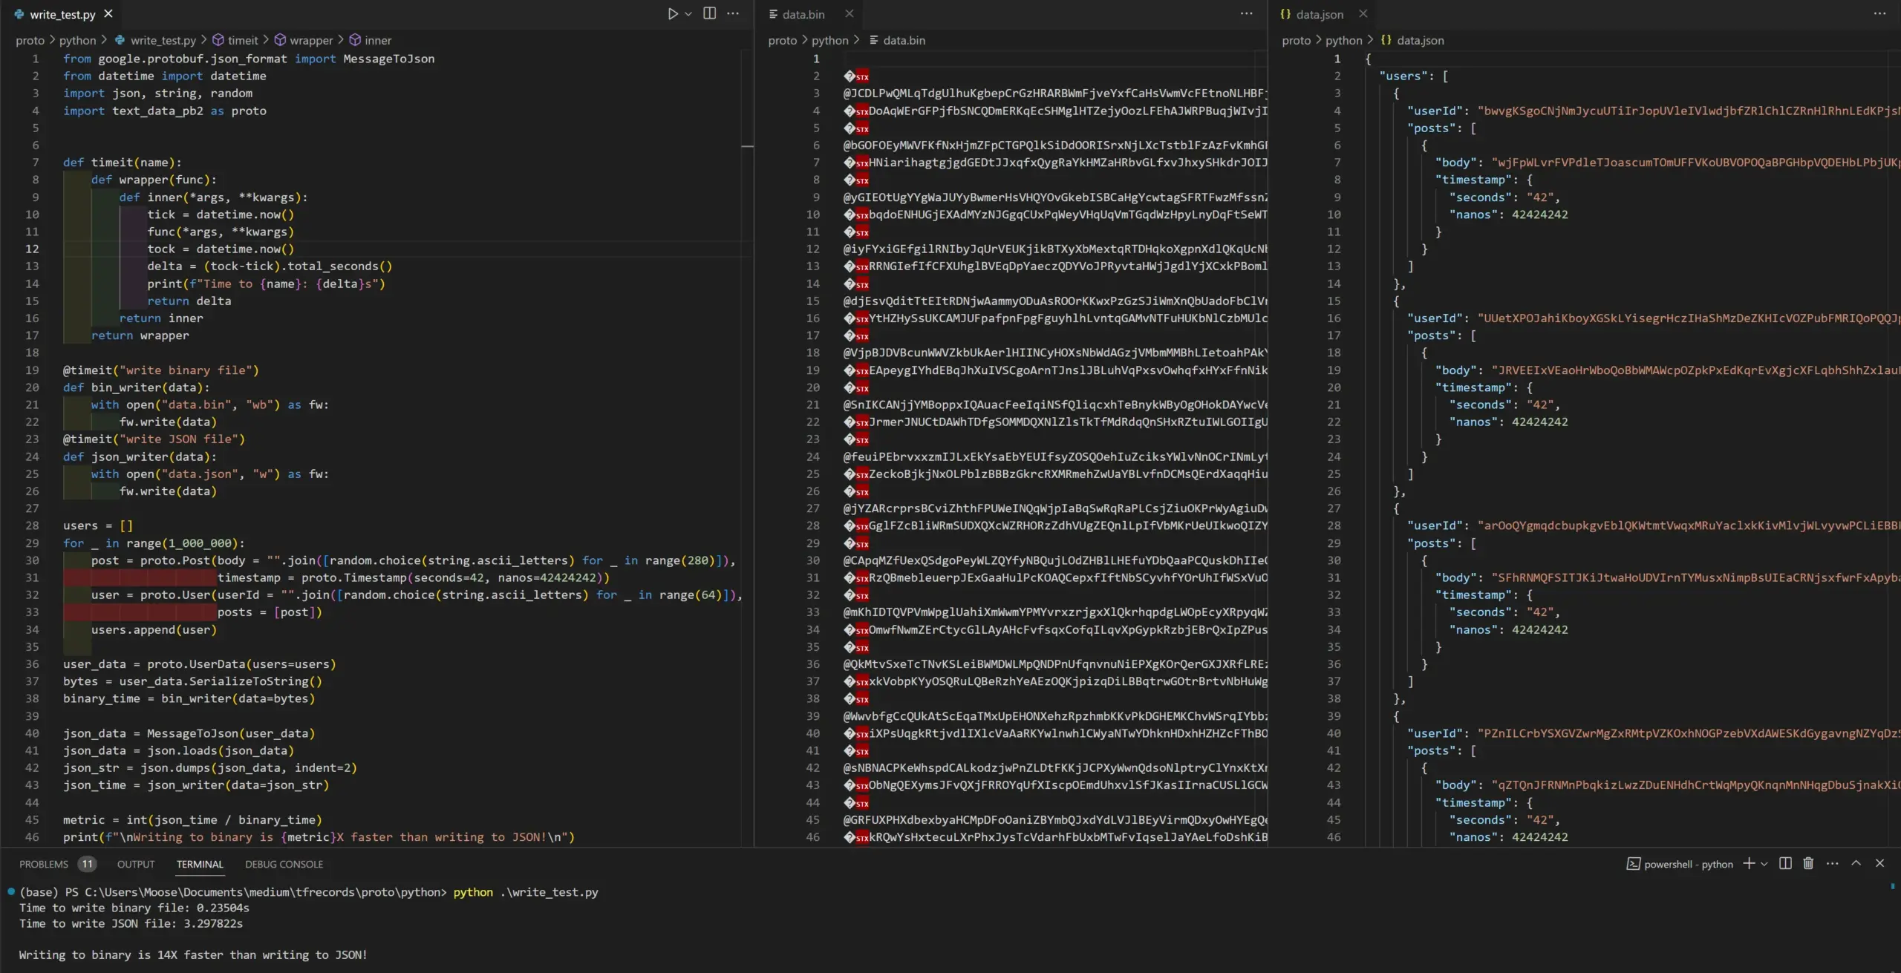This screenshot has width=1901, height=973.
Task: Click the split editor icon
Action: [x=708, y=13]
